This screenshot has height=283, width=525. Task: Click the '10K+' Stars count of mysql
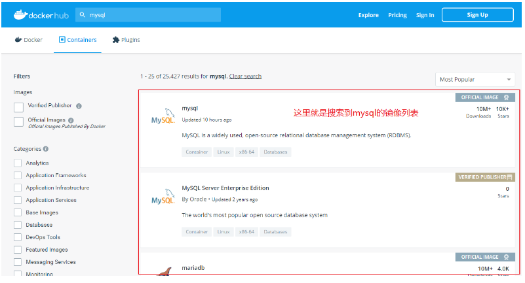click(503, 109)
